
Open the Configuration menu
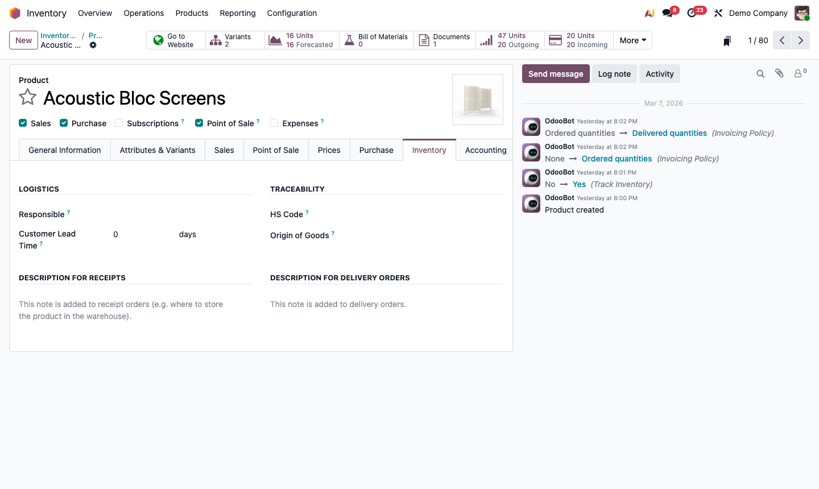pos(292,13)
